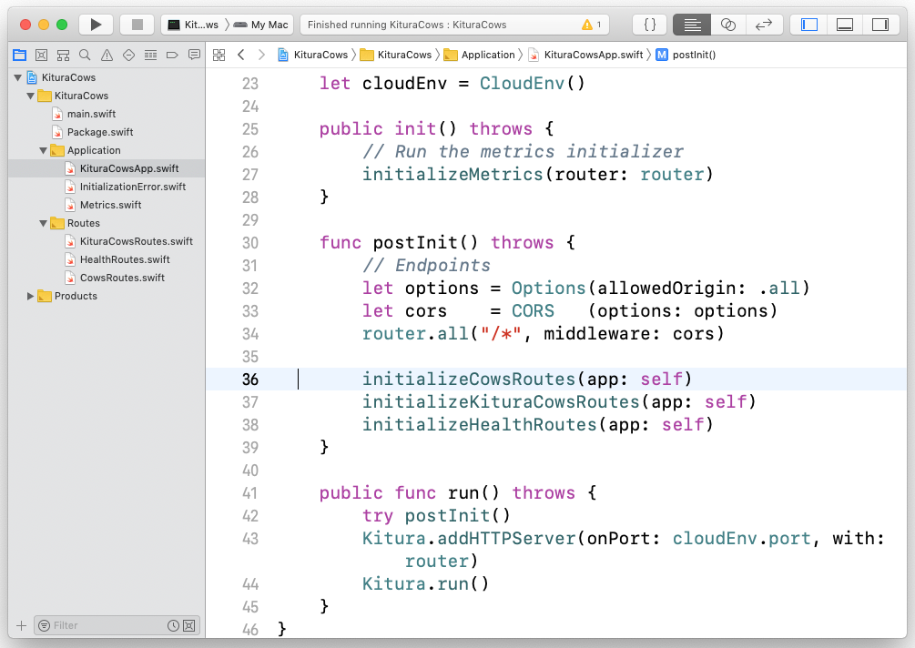Switch to the Standard editor
Viewport: 915px width, 648px height.
tap(692, 25)
